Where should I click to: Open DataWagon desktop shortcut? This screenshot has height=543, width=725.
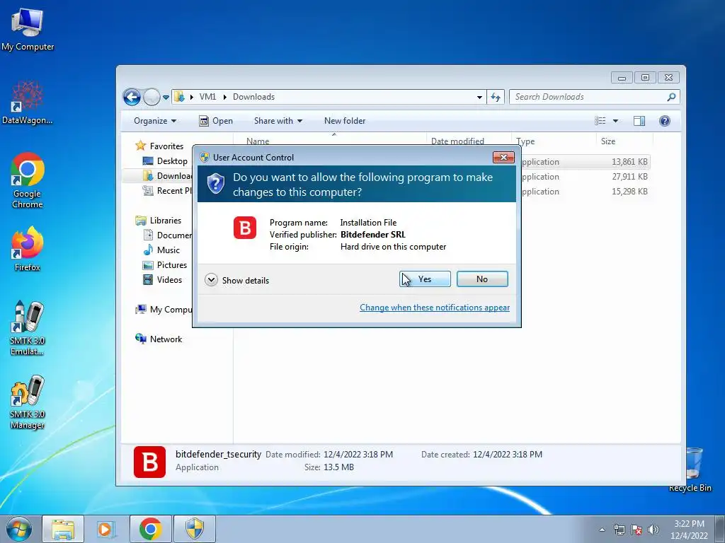tap(28, 103)
